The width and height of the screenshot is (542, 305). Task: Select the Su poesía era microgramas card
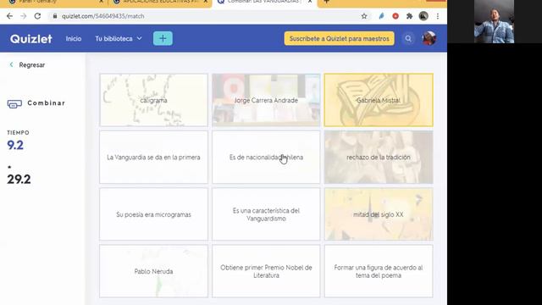153,214
